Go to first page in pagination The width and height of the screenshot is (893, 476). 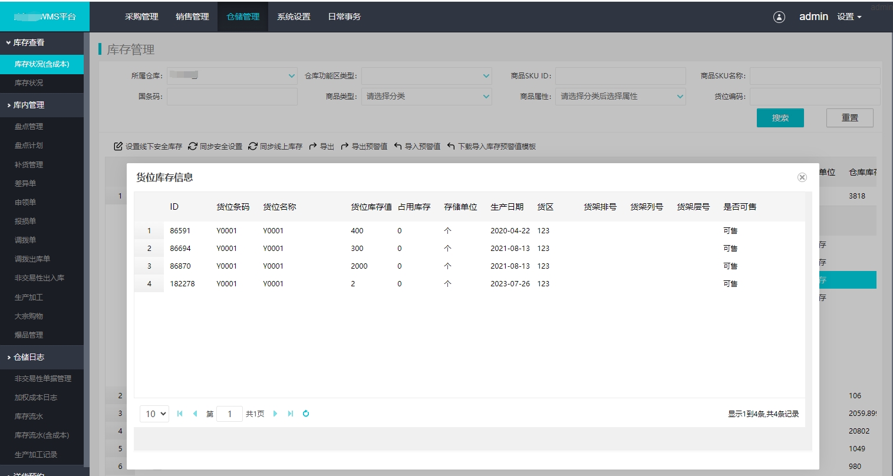180,414
